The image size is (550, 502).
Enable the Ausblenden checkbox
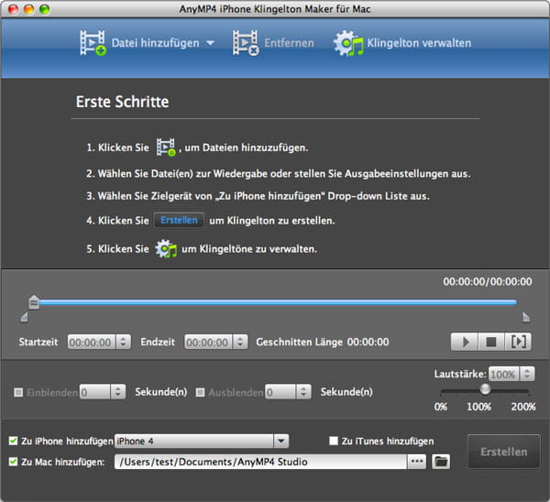(200, 392)
